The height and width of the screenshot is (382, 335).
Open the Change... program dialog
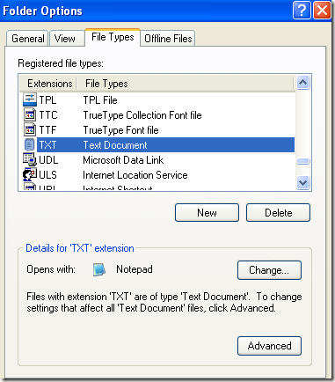pyautogui.click(x=269, y=270)
